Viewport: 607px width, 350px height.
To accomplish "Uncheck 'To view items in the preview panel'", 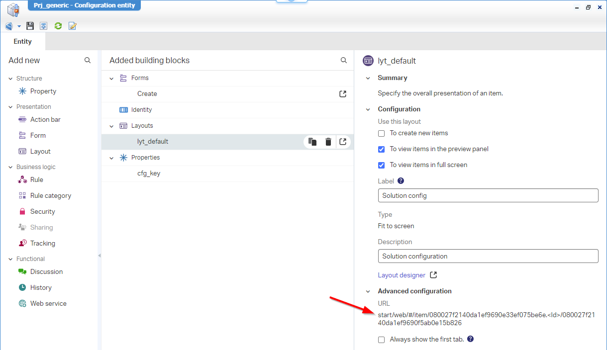I will click(382, 149).
